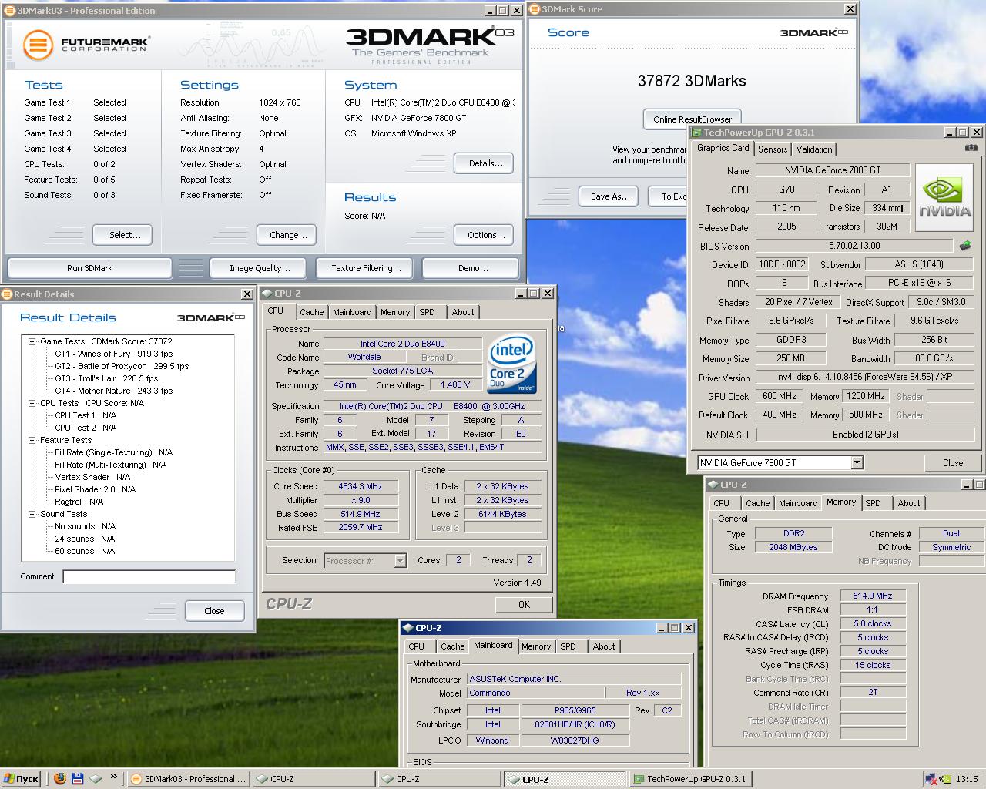The height and width of the screenshot is (789, 986).
Task: Click the 37872 3DMarks score text
Action: (x=692, y=81)
